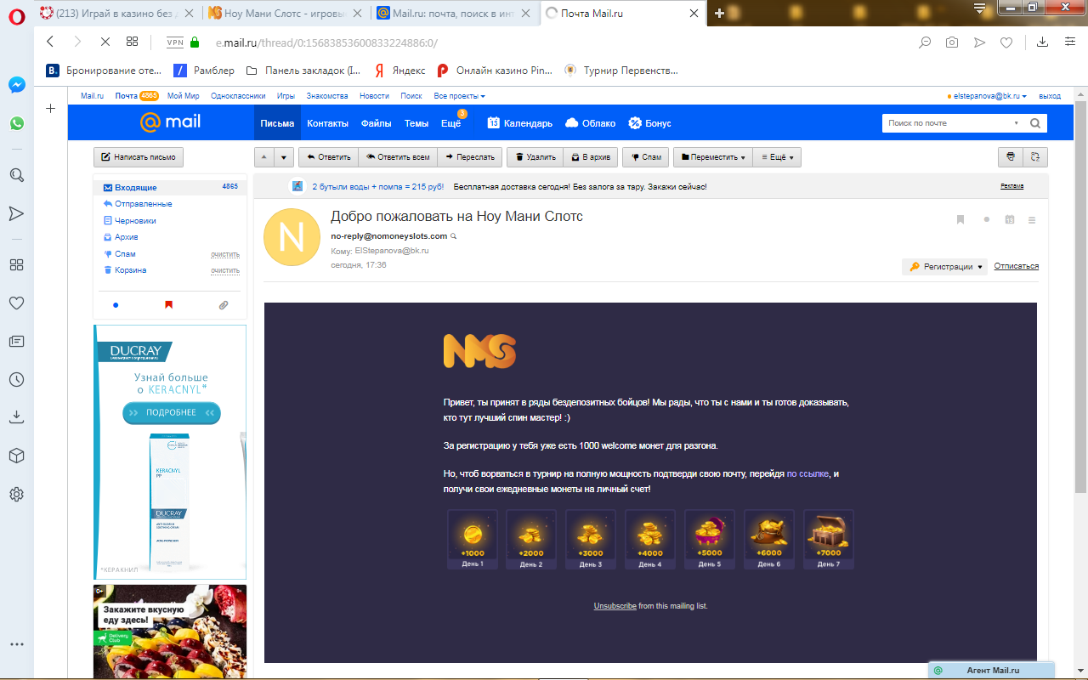Image resolution: width=1088 pixels, height=680 pixels.
Task: Switch to the Письма tab
Action: (x=277, y=123)
